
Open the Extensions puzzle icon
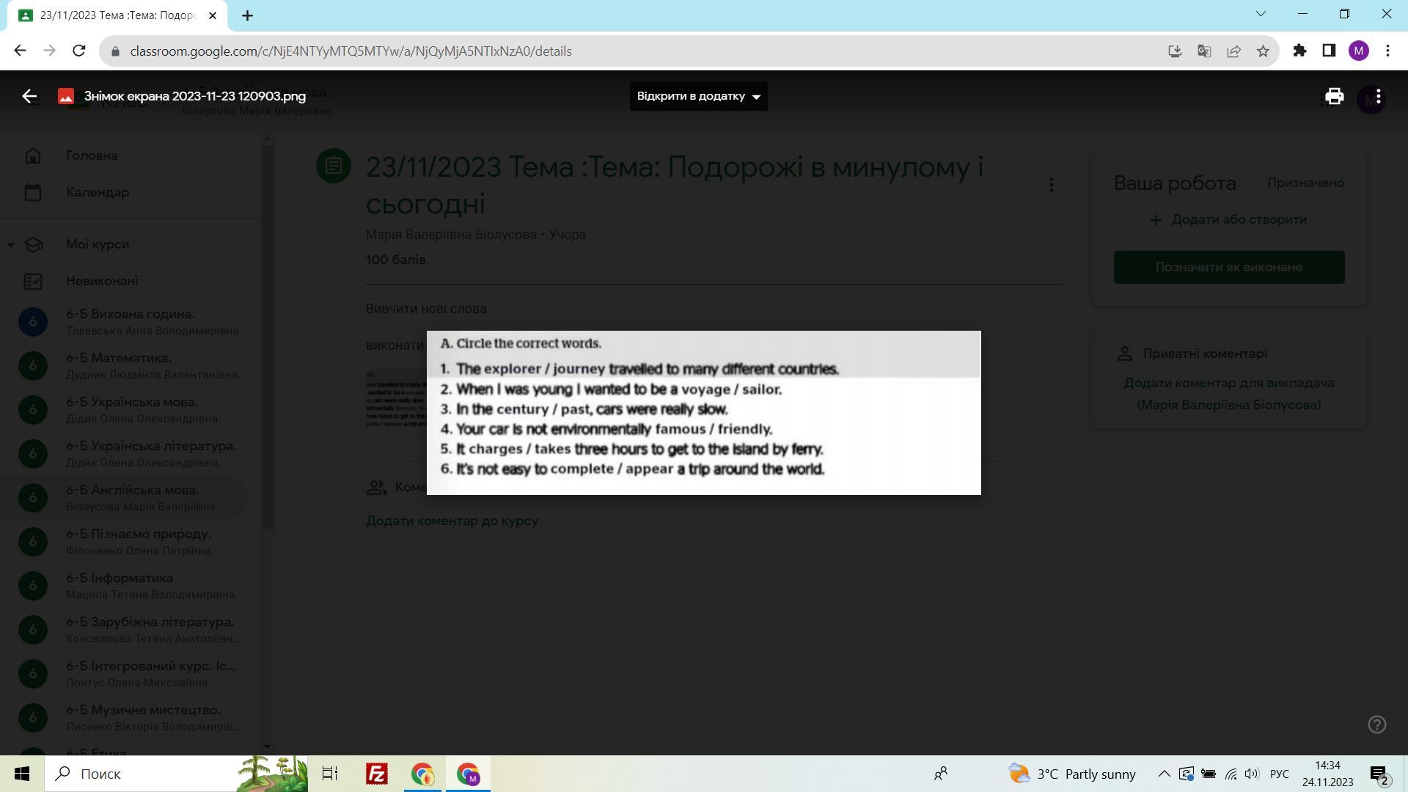[1299, 51]
